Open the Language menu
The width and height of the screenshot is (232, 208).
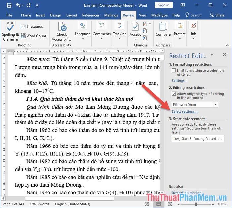pyautogui.click(x=83, y=31)
